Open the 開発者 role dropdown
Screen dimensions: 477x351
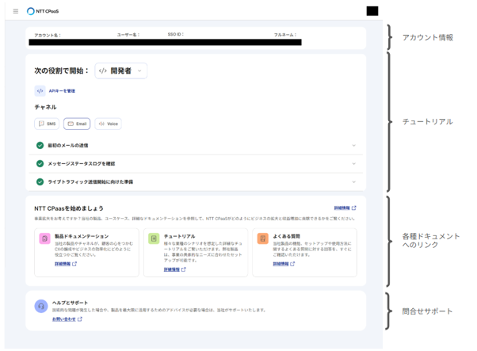tap(120, 71)
